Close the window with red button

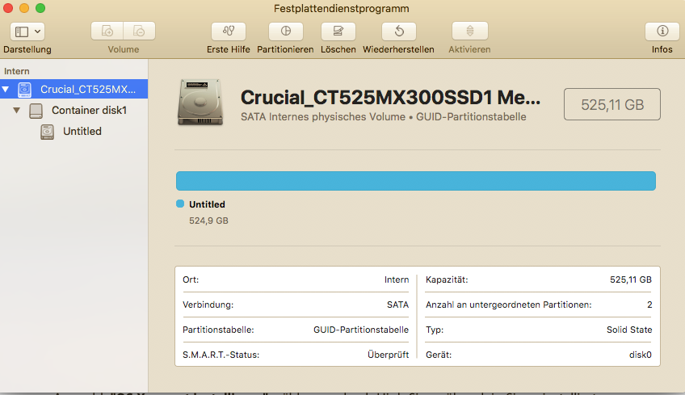click(8, 7)
